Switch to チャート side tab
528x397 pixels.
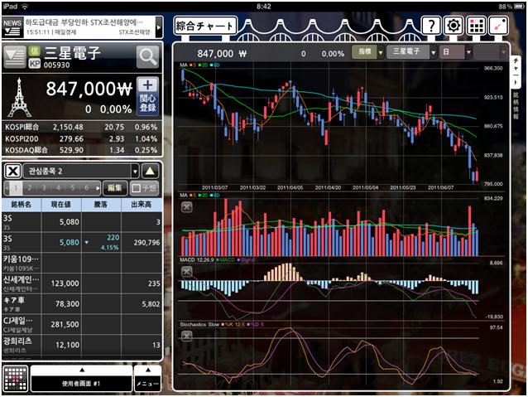click(516, 72)
